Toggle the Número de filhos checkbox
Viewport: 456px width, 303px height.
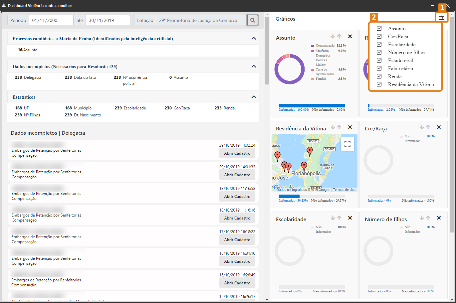coord(379,52)
